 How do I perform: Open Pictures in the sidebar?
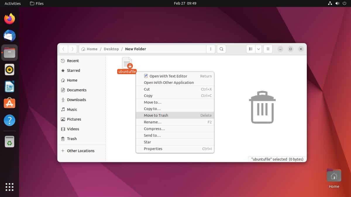[x=82, y=119]
